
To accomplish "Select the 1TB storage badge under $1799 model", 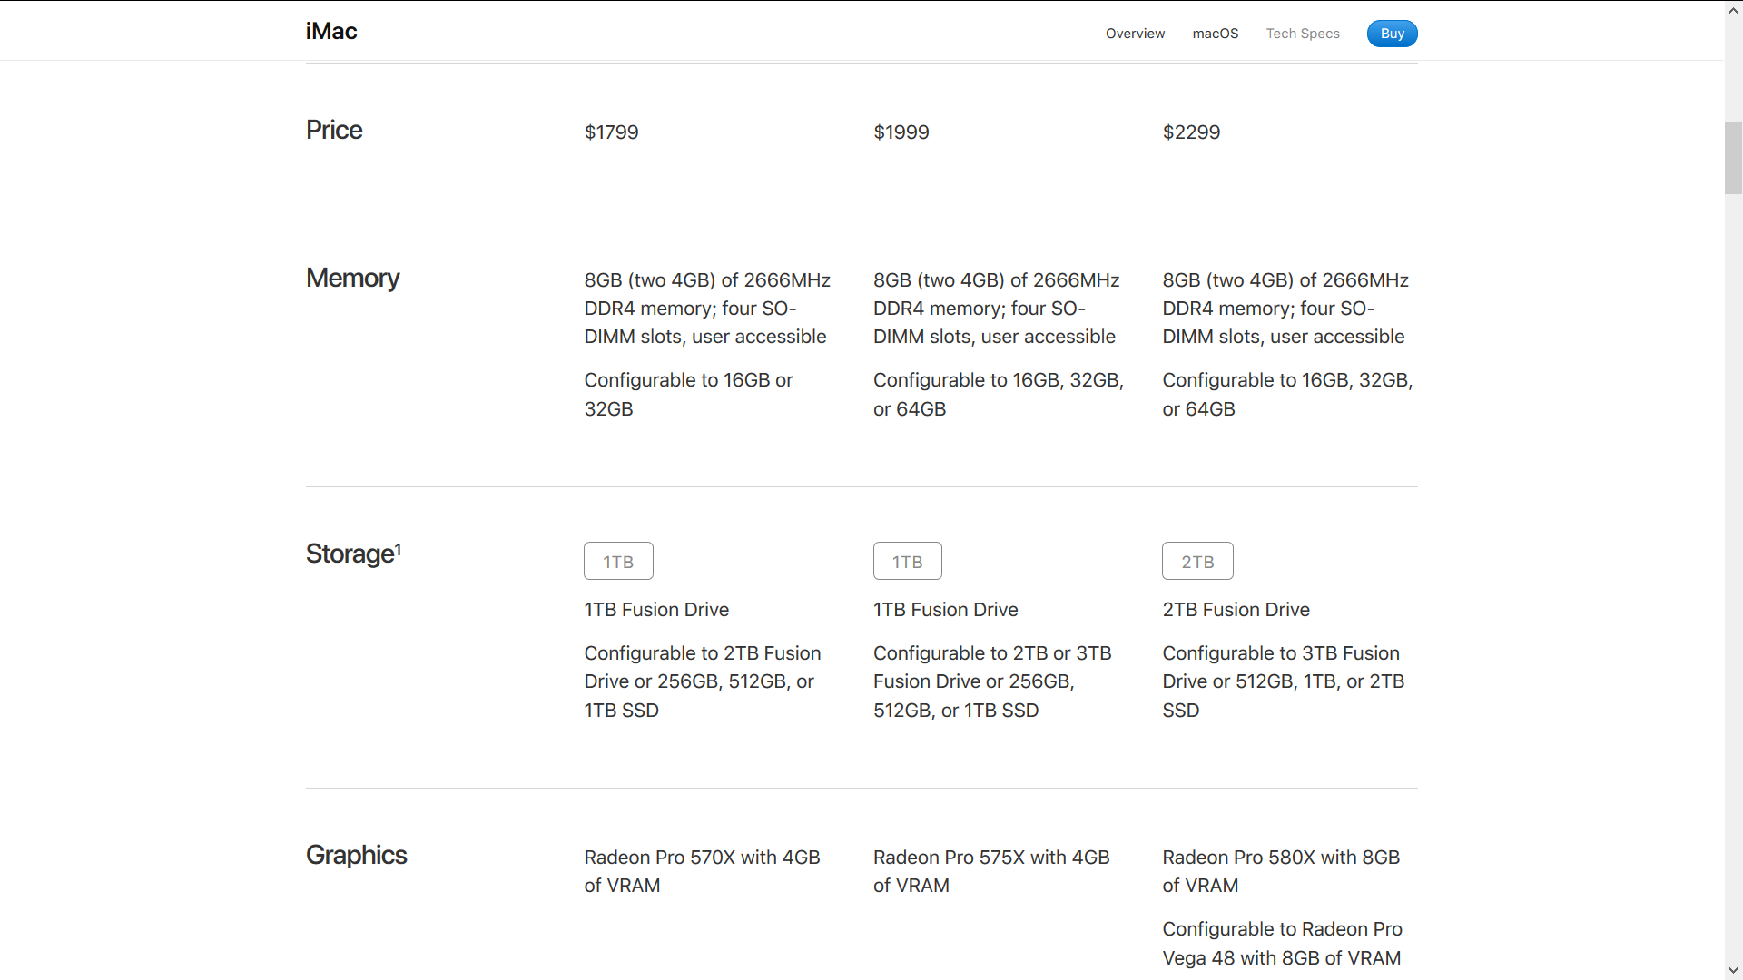I will (618, 561).
